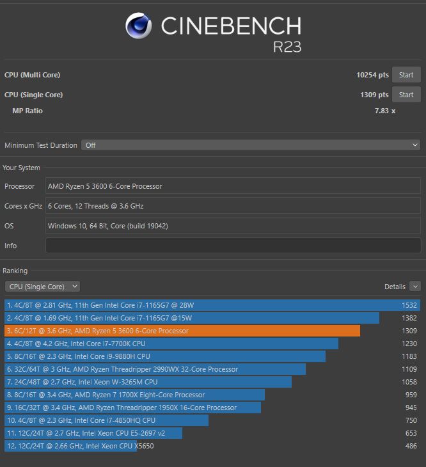Open the Minimum Test Duration dropdown
The width and height of the screenshot is (426, 467).
[251, 145]
